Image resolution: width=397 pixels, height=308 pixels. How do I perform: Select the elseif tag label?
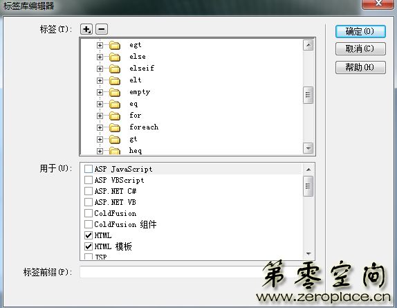click(142, 68)
